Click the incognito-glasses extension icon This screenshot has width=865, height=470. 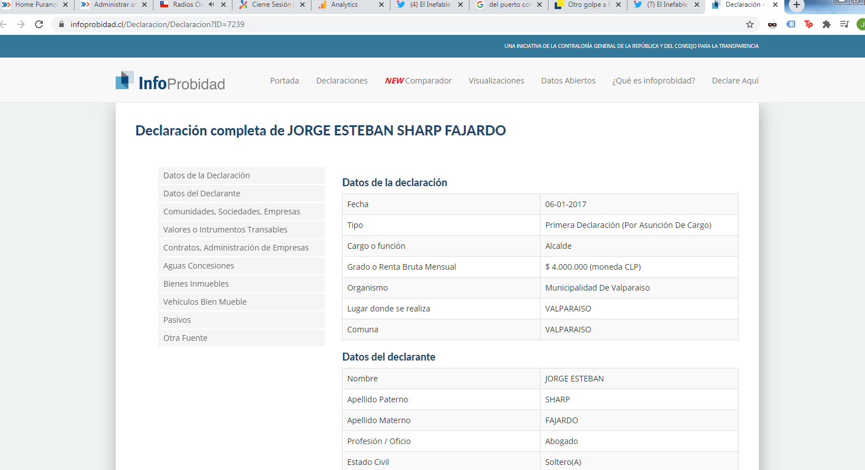click(772, 24)
